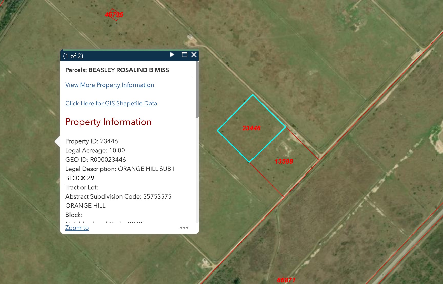Click the Property ID: 23446 line
This screenshot has width=443, height=284.
pyautogui.click(x=92, y=141)
